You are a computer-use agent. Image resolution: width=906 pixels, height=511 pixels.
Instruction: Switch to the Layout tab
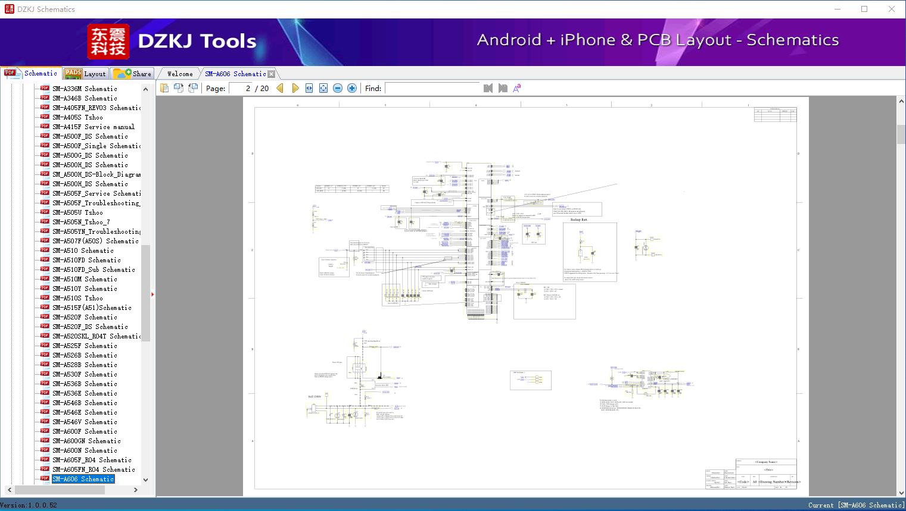(85, 74)
